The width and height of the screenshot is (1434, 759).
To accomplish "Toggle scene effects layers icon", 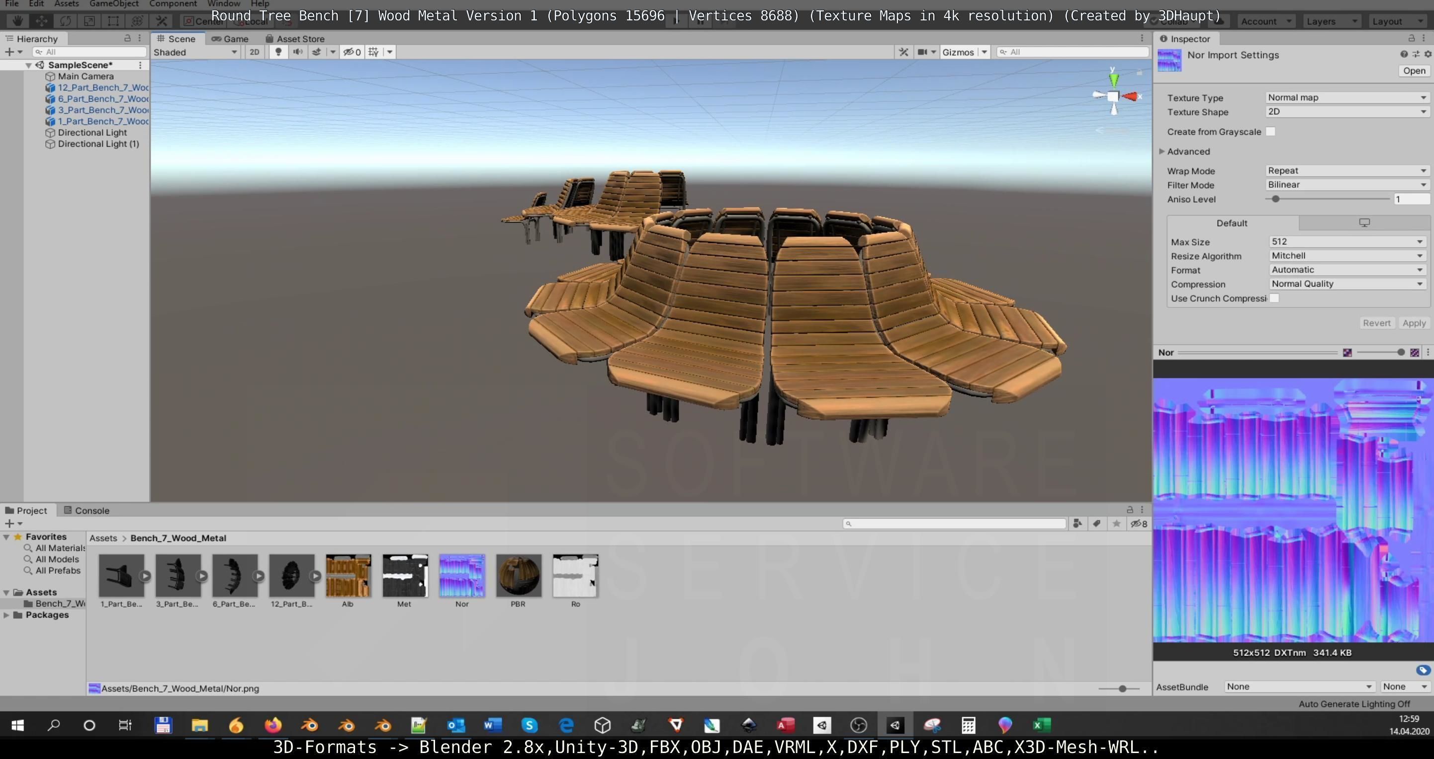I will point(316,52).
